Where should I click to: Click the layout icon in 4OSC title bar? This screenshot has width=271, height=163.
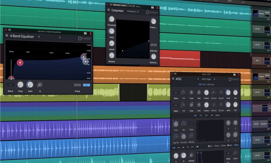[x=175, y=74]
